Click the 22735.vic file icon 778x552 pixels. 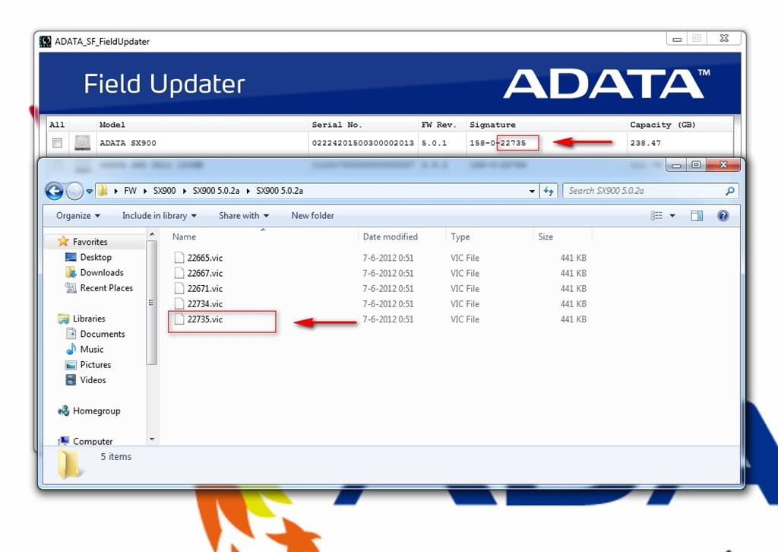179,319
